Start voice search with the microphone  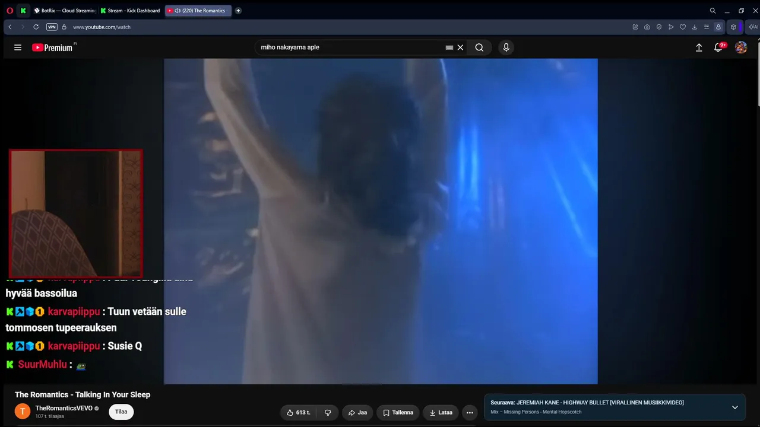tap(506, 47)
